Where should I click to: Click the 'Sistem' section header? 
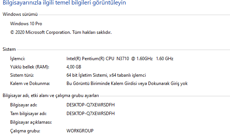tap(9, 49)
